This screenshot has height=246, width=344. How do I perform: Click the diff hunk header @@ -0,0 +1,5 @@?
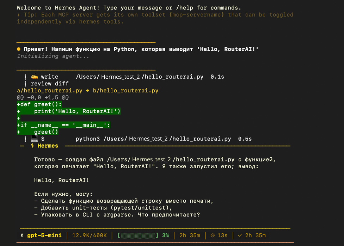coord(43,97)
